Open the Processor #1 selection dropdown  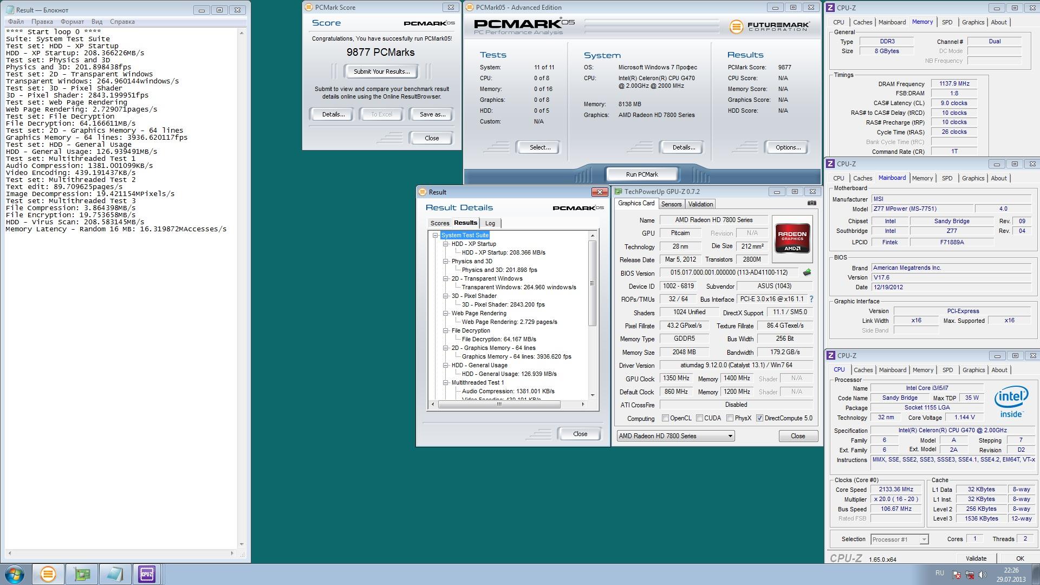tap(899, 539)
